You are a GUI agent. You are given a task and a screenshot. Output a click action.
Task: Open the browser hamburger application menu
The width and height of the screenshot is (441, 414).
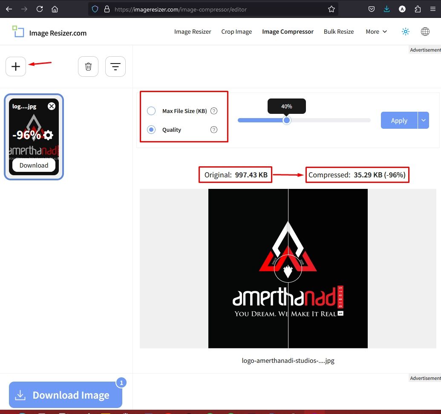point(433,9)
